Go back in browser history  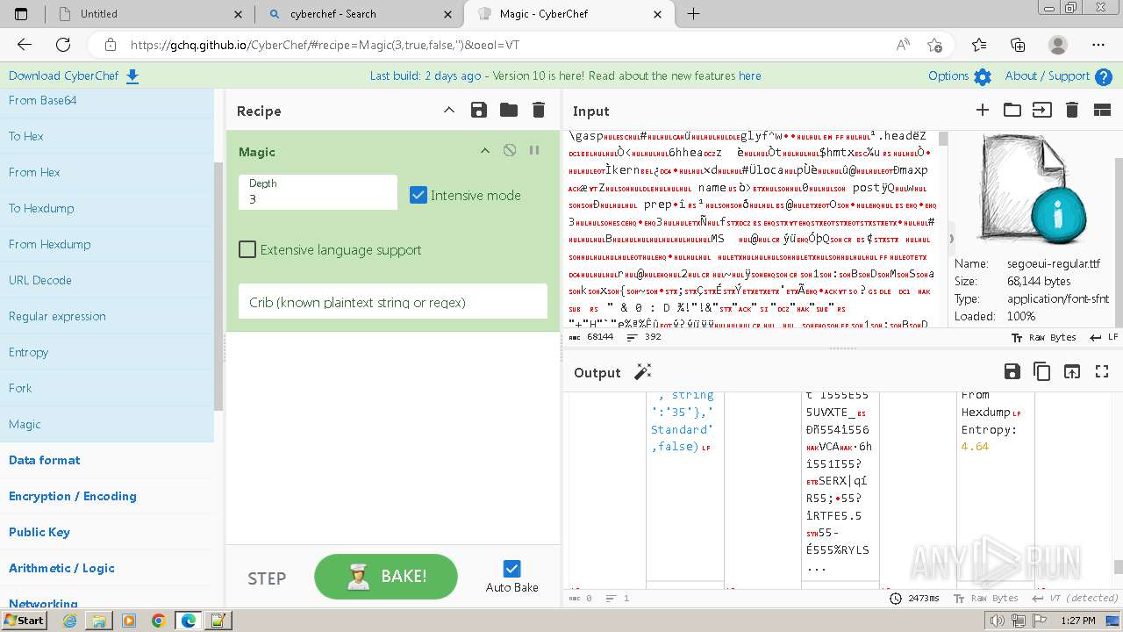click(25, 45)
